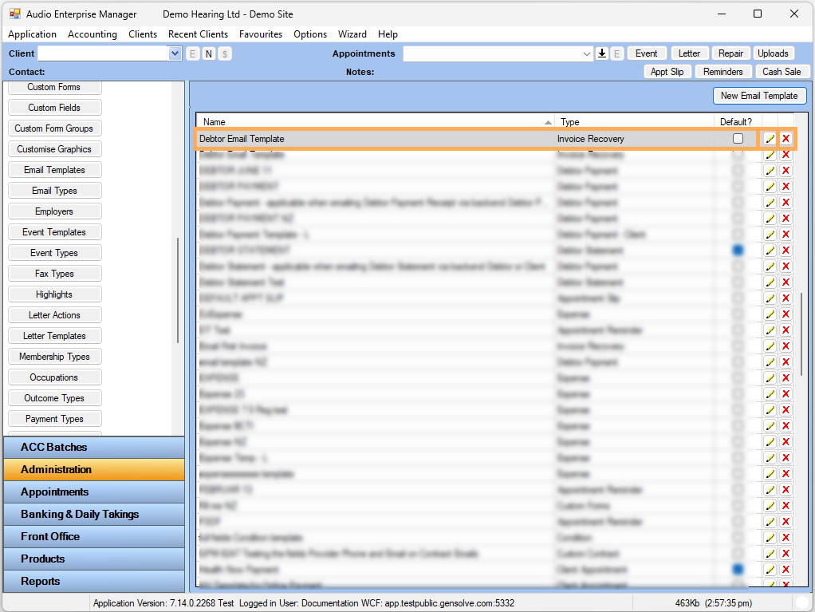The image size is (815, 612).
Task: Open the Wizard menu
Action: coord(352,34)
